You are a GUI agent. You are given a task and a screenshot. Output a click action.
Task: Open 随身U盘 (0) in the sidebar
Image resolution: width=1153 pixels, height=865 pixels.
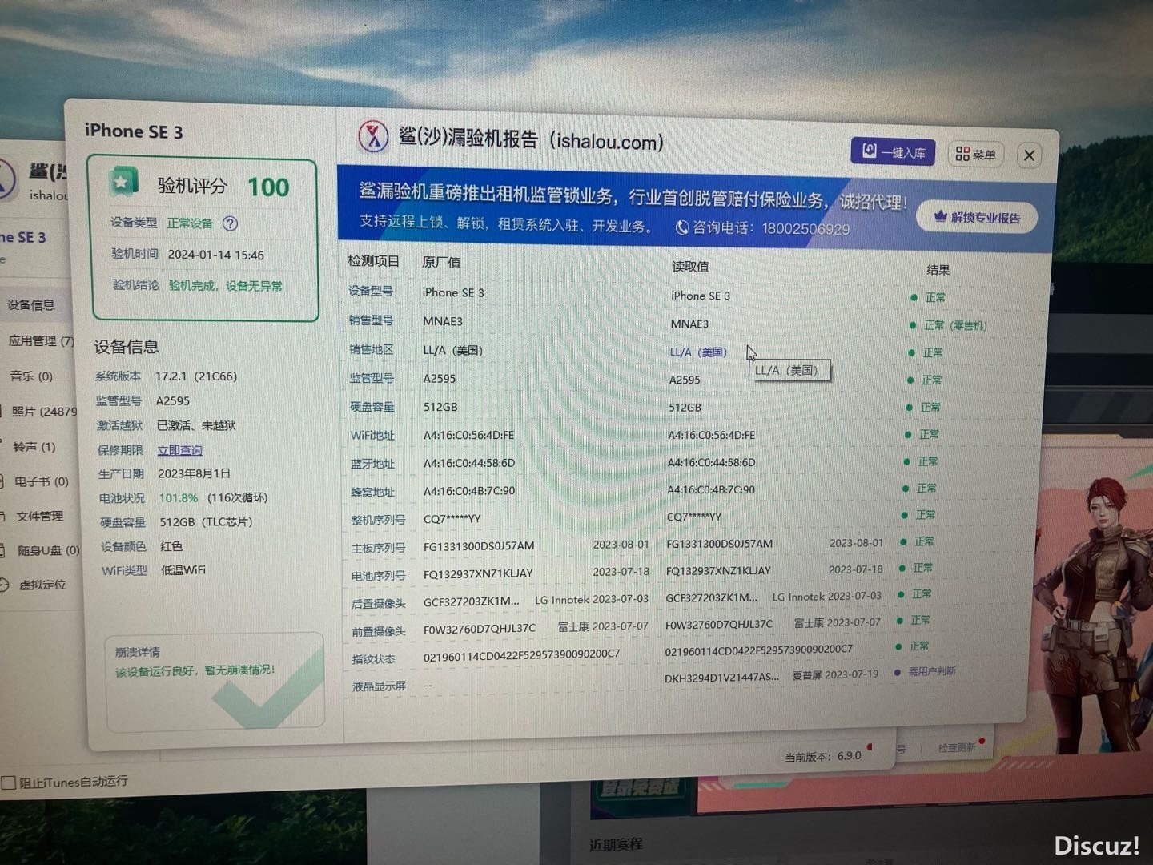[x=48, y=550]
